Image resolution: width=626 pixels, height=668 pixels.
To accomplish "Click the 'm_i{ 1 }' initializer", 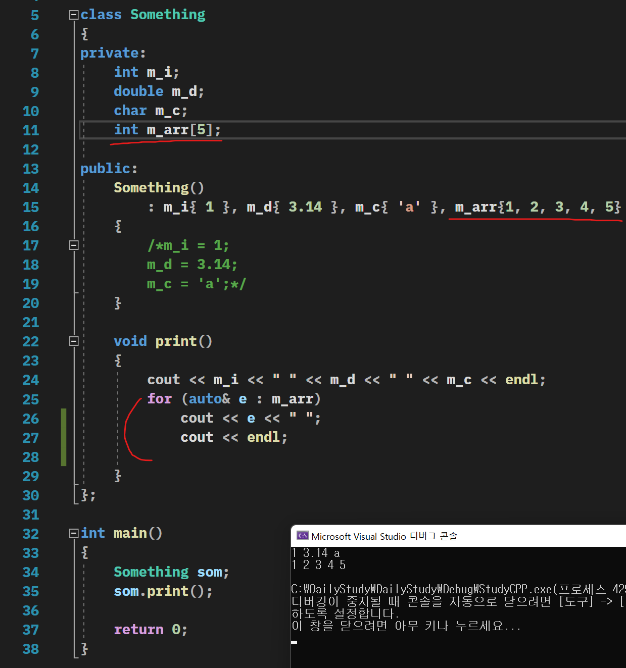I will (x=197, y=207).
